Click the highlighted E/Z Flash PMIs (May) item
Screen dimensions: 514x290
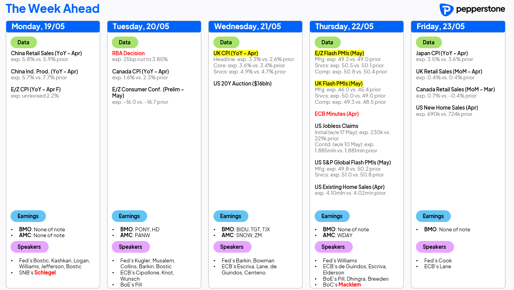(340, 53)
